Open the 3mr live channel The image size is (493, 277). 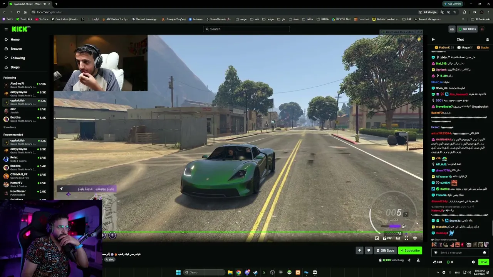click(x=24, y=110)
